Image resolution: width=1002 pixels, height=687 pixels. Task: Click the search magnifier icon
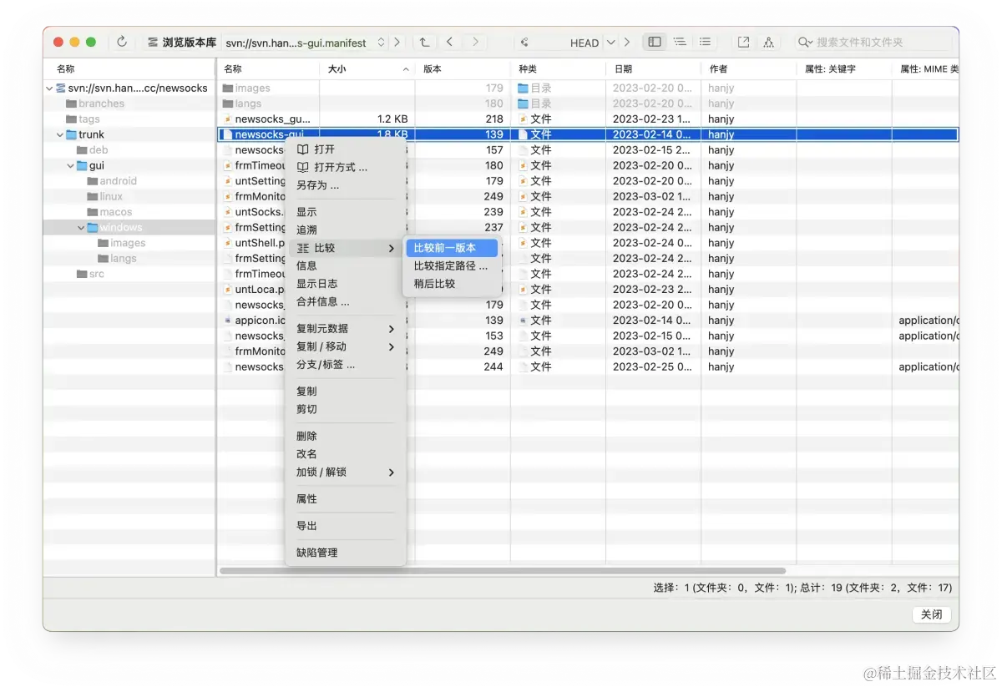(805, 42)
